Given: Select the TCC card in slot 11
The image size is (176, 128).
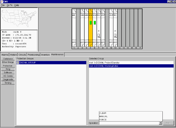Looking at the screenshot, I should tap(115, 28).
